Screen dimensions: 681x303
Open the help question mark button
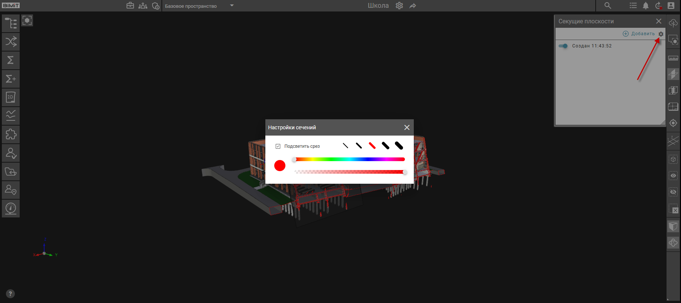(x=10, y=294)
